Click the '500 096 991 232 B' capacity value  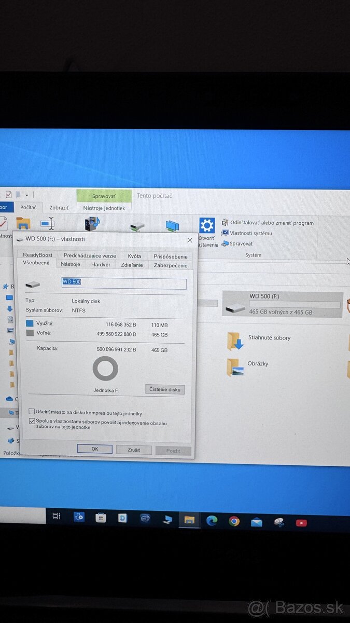point(116,350)
